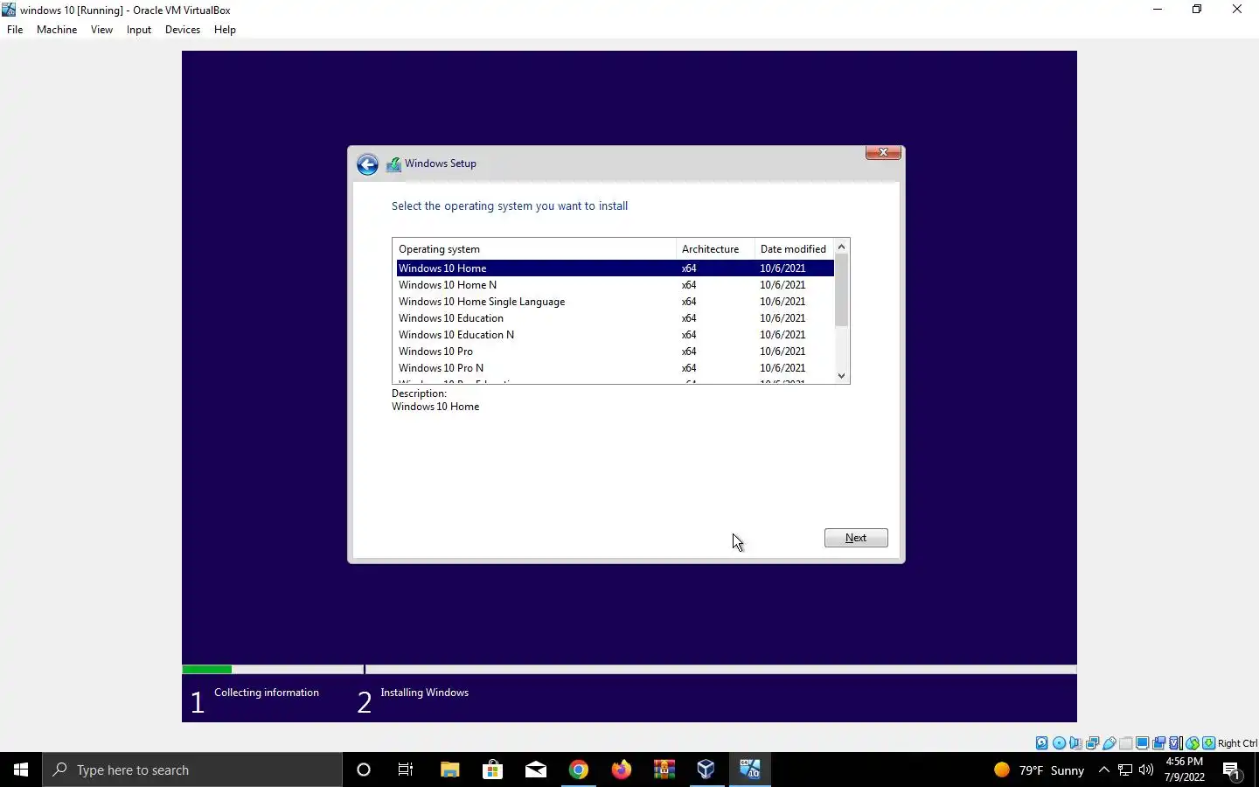Click the virtualization features V indicator
The image size is (1259, 787).
(x=1176, y=743)
